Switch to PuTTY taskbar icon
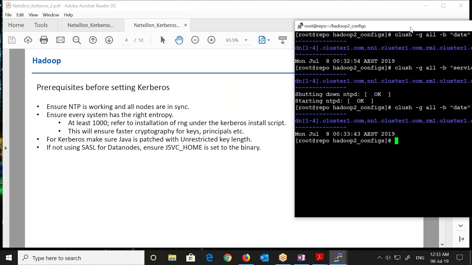Screen dimensions: 472x265 point(338,258)
